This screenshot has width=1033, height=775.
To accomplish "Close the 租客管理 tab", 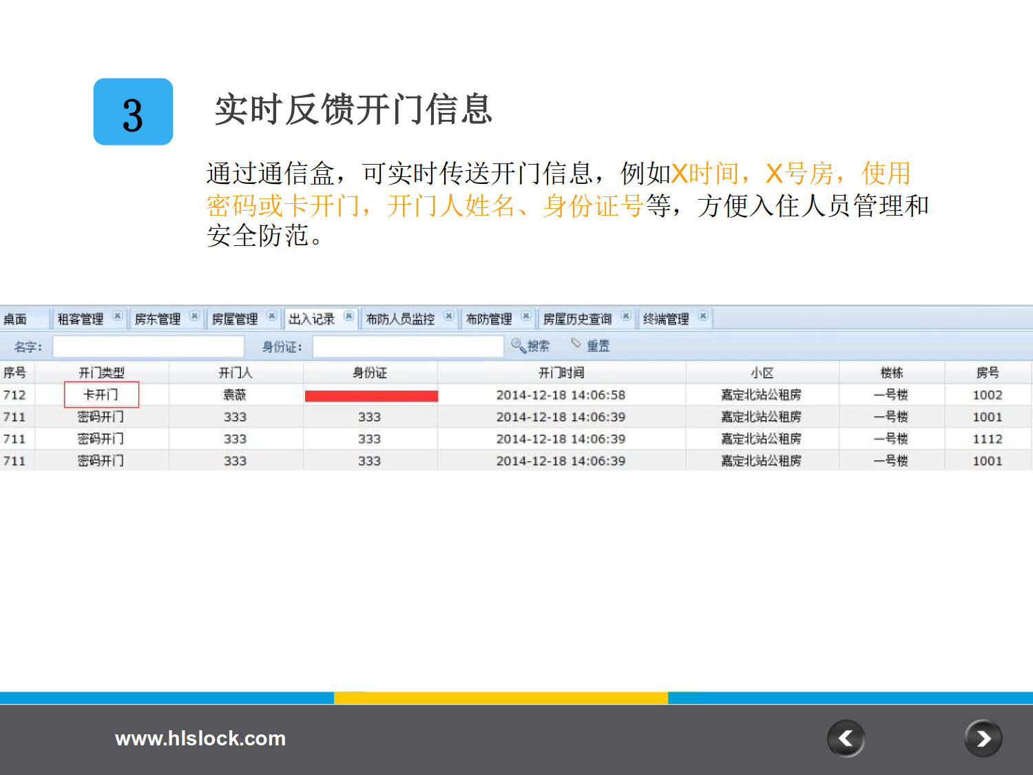I will click(x=118, y=316).
